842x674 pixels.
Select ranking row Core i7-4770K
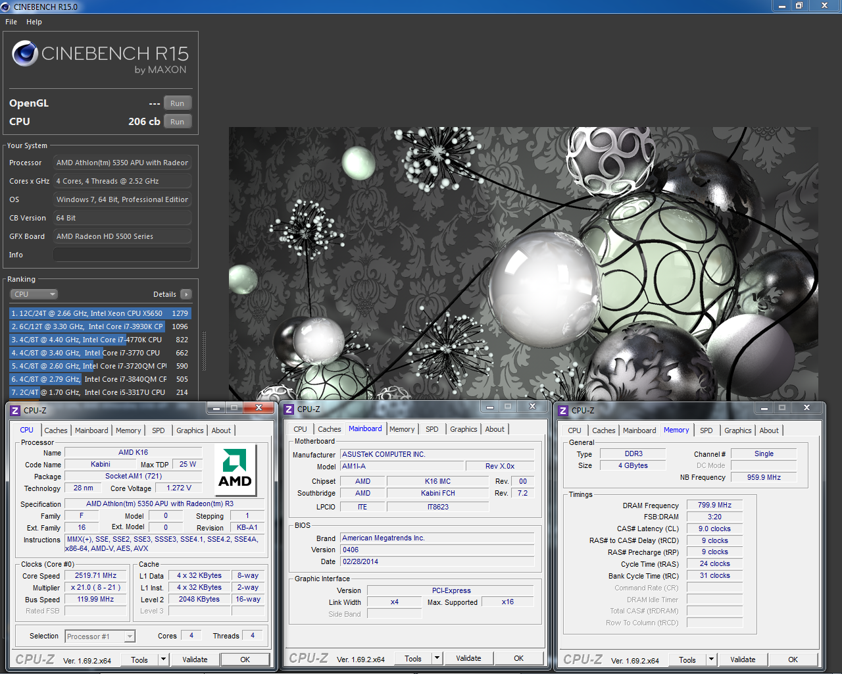coord(100,340)
